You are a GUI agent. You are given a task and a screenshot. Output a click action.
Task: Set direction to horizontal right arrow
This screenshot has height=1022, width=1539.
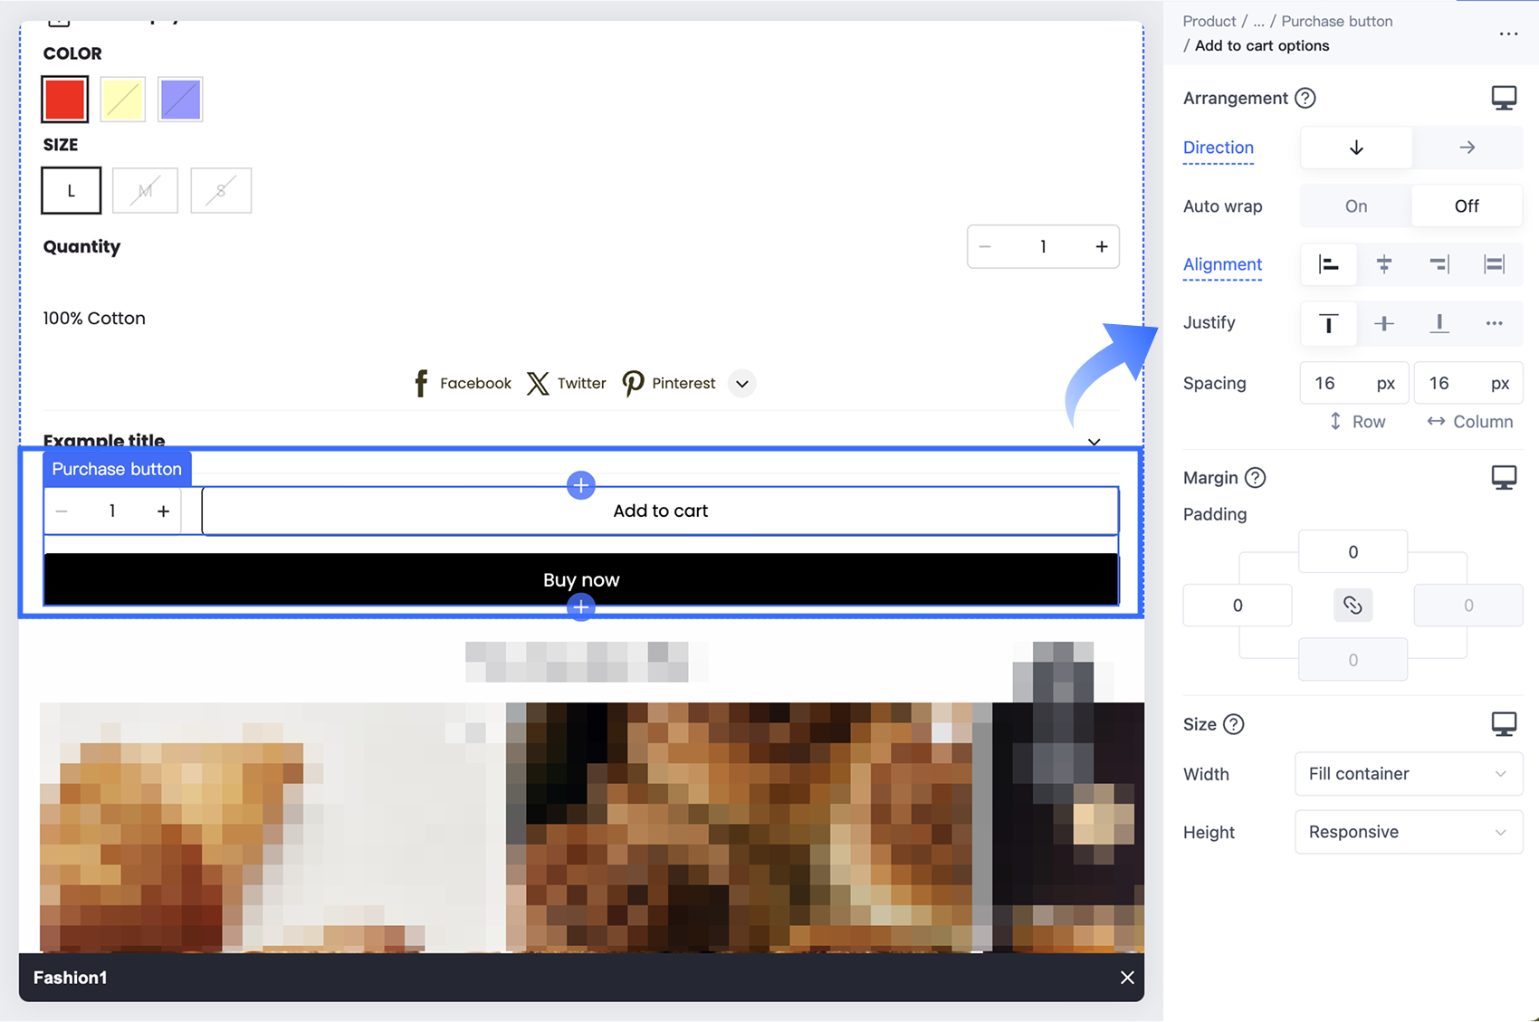coord(1467,148)
